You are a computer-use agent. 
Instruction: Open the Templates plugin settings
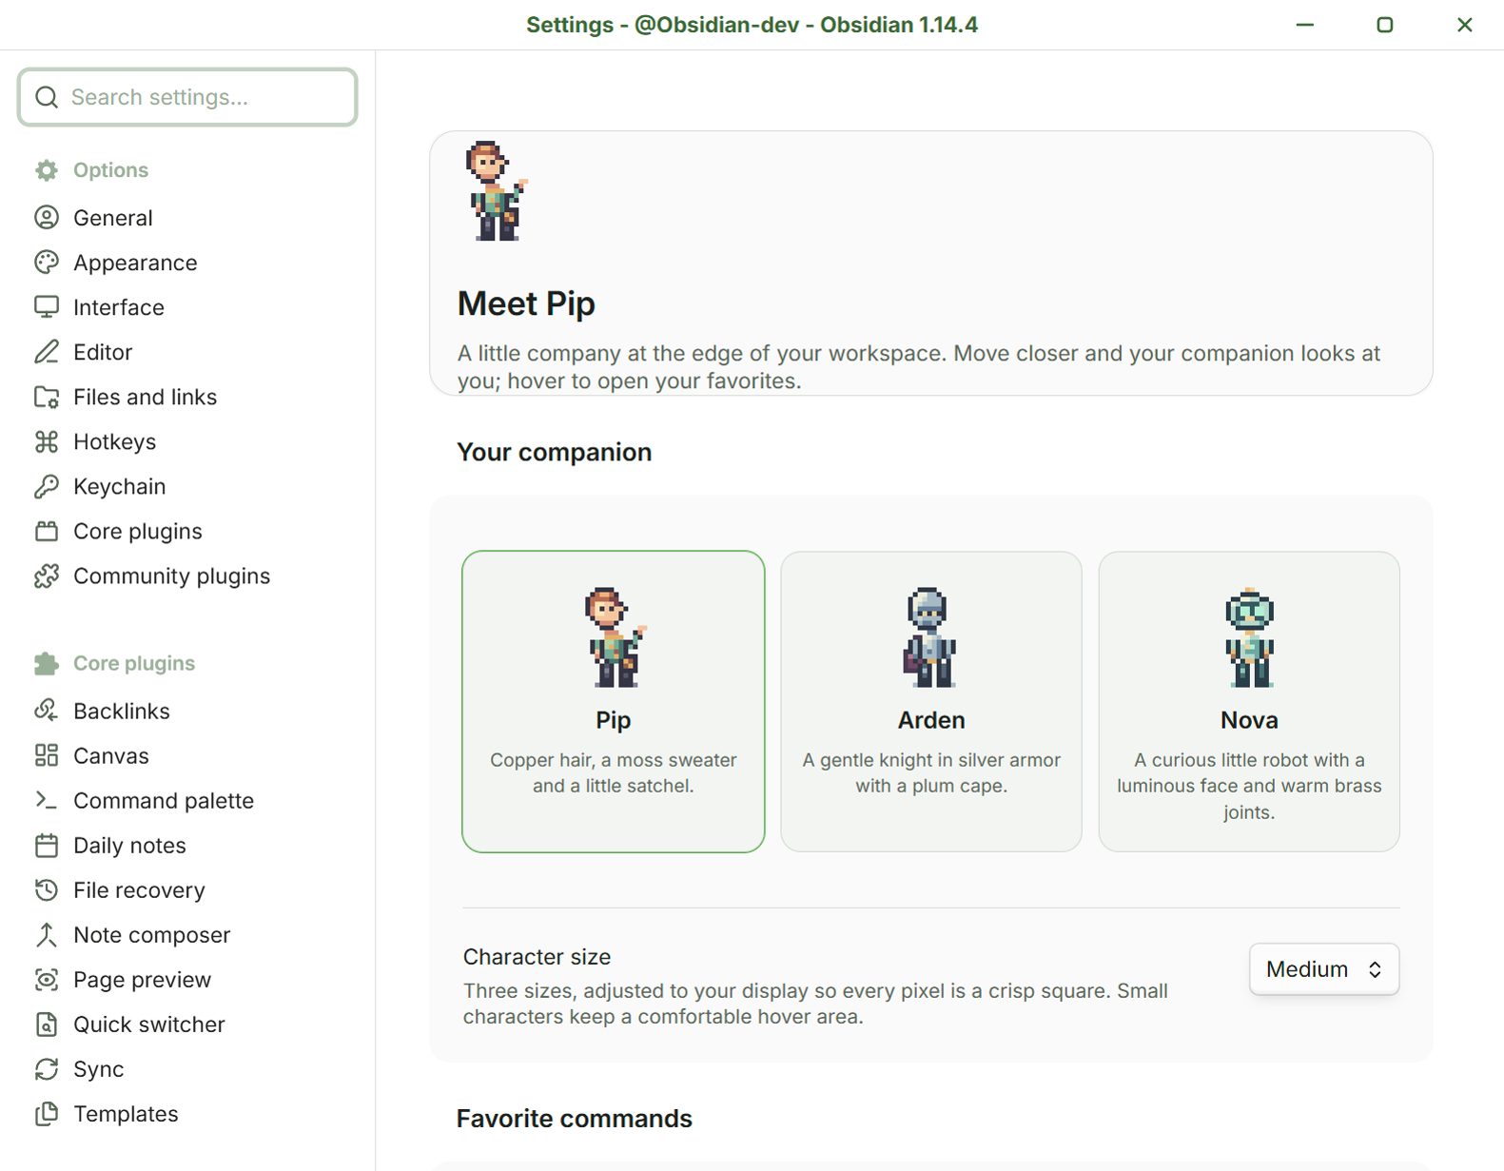(x=126, y=1113)
